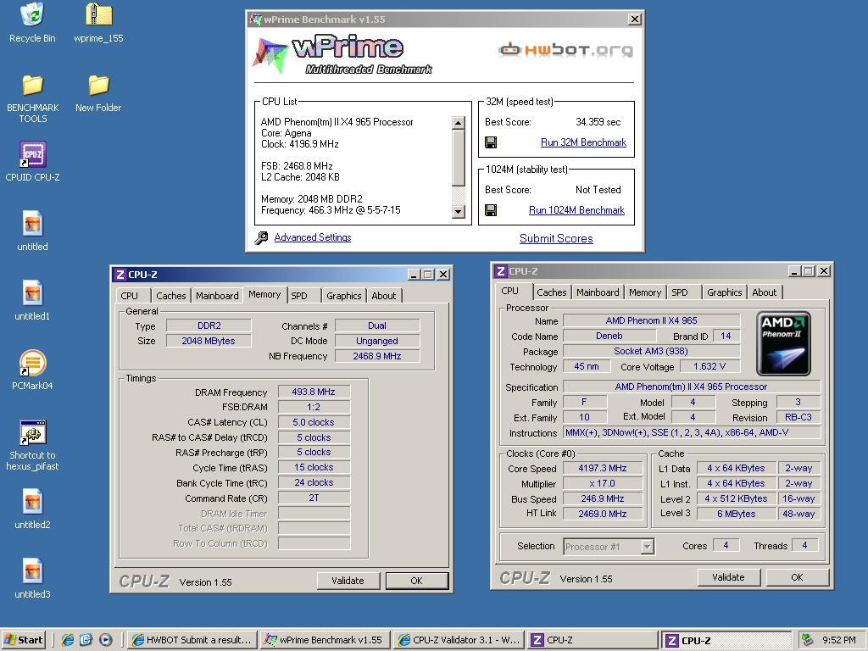Click scroll up arrow in wPrime CPU List
Screen dimensions: 868x651
tap(459, 122)
